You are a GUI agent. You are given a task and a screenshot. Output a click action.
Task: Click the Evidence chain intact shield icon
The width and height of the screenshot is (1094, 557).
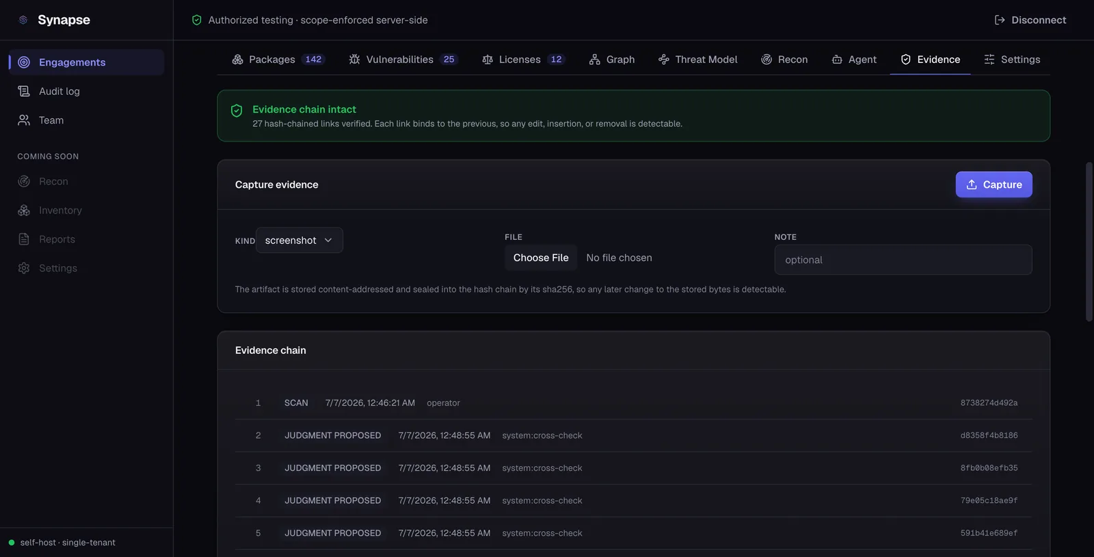point(237,111)
